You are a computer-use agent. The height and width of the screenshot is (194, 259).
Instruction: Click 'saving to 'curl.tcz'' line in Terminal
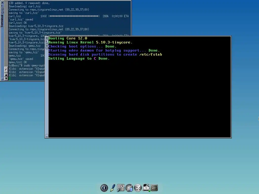point(24,13)
